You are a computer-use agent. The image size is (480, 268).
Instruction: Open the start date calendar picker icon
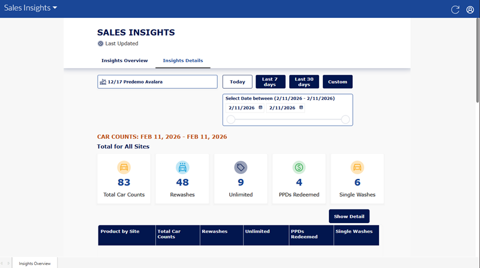click(260, 108)
